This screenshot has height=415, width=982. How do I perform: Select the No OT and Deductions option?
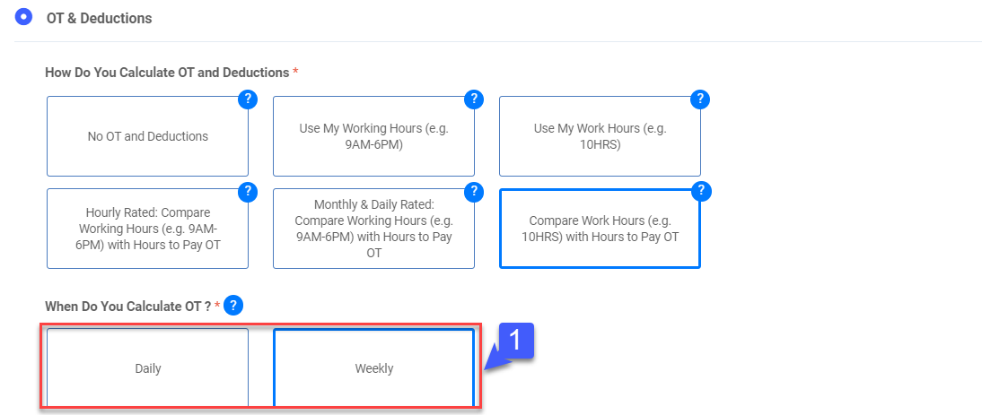(147, 137)
